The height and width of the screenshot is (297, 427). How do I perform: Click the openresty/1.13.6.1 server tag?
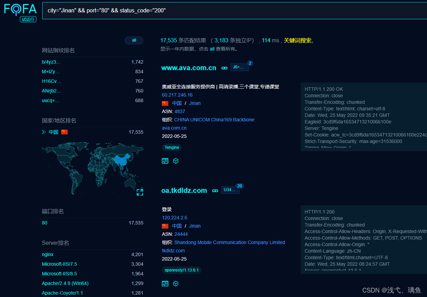pyautogui.click(x=182, y=270)
